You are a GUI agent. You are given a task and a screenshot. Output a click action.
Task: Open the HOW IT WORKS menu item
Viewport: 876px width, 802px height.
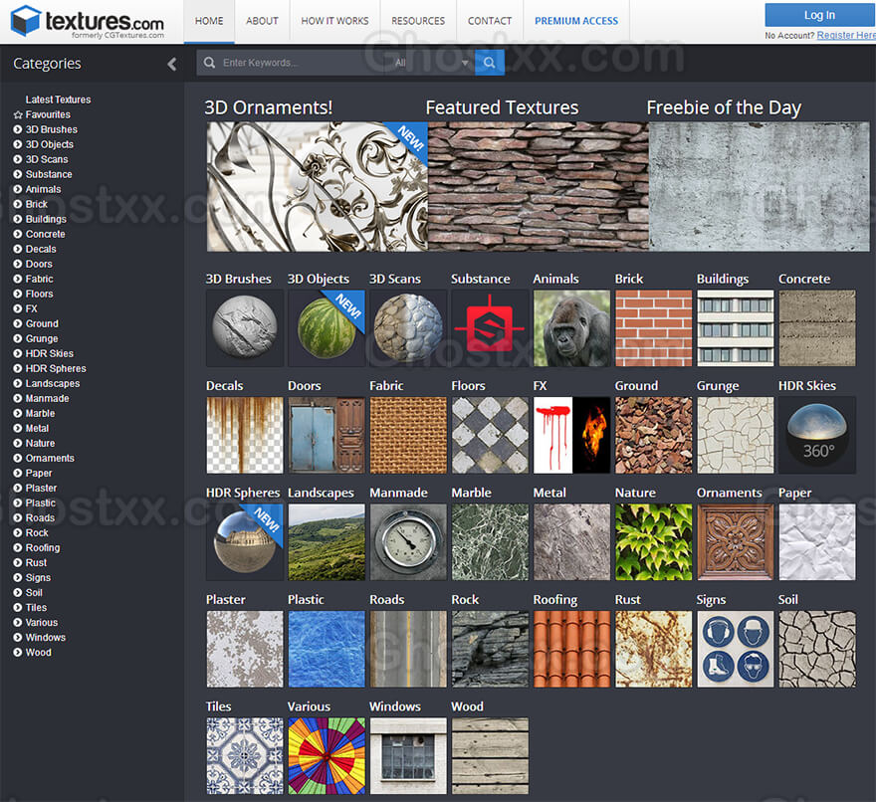click(334, 21)
